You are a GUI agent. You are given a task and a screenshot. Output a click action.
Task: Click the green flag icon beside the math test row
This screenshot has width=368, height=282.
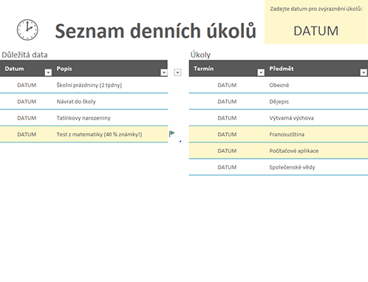(x=171, y=134)
